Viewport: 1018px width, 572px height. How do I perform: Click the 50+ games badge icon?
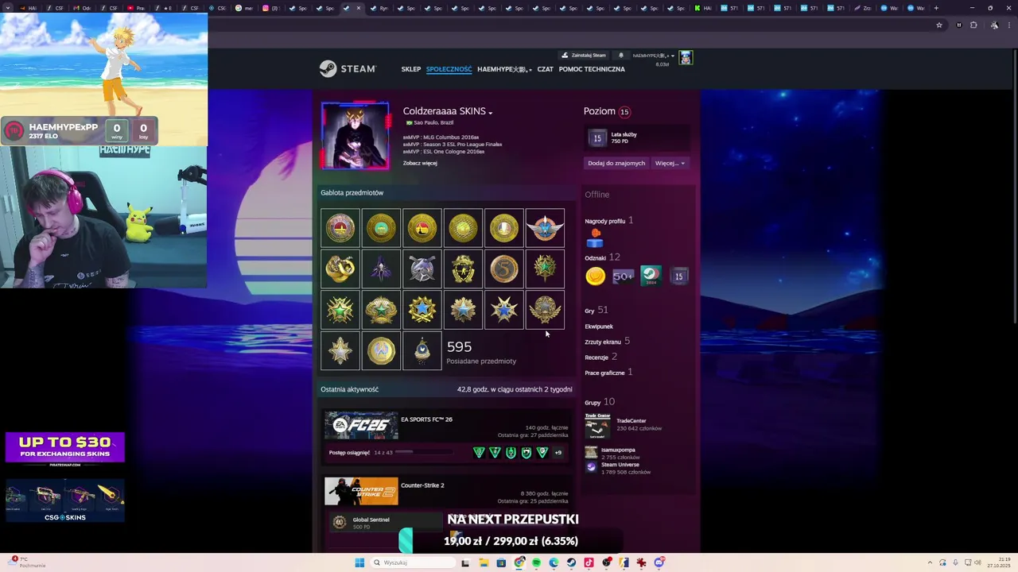623,276
